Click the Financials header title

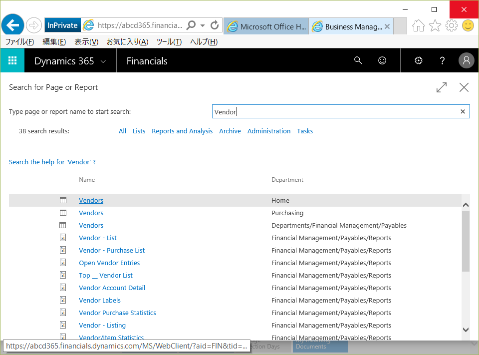click(147, 61)
